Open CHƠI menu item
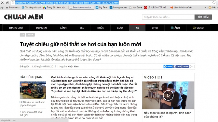This screenshot has height=122, width=218. [155, 28]
